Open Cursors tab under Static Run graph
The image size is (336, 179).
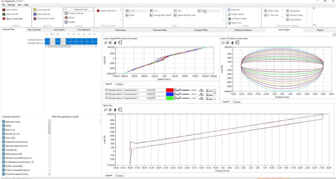[119, 175]
